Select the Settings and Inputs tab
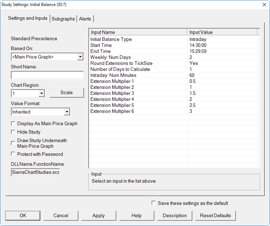This screenshot has height=226, width=270. 28,18
